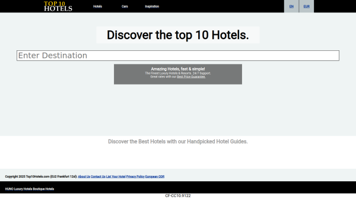Open the EN language selector
Screen dimensions: 356x222
coord(291,7)
